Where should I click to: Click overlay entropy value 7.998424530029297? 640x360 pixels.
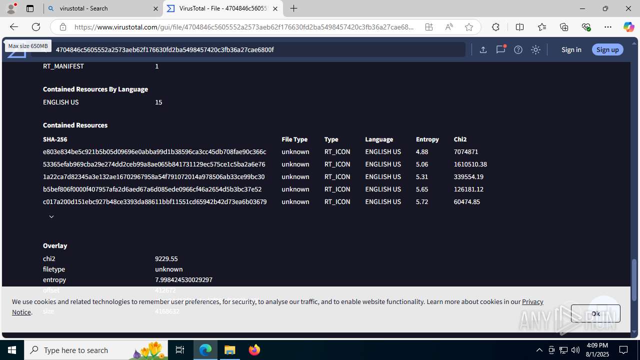click(x=183, y=279)
